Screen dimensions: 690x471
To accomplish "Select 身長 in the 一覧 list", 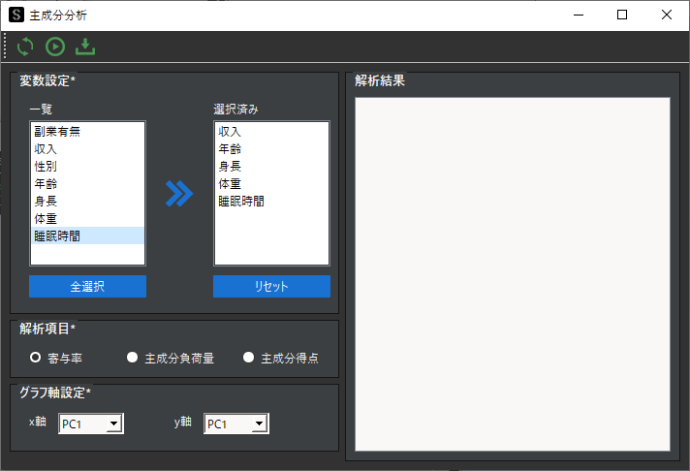I will 87,202.
